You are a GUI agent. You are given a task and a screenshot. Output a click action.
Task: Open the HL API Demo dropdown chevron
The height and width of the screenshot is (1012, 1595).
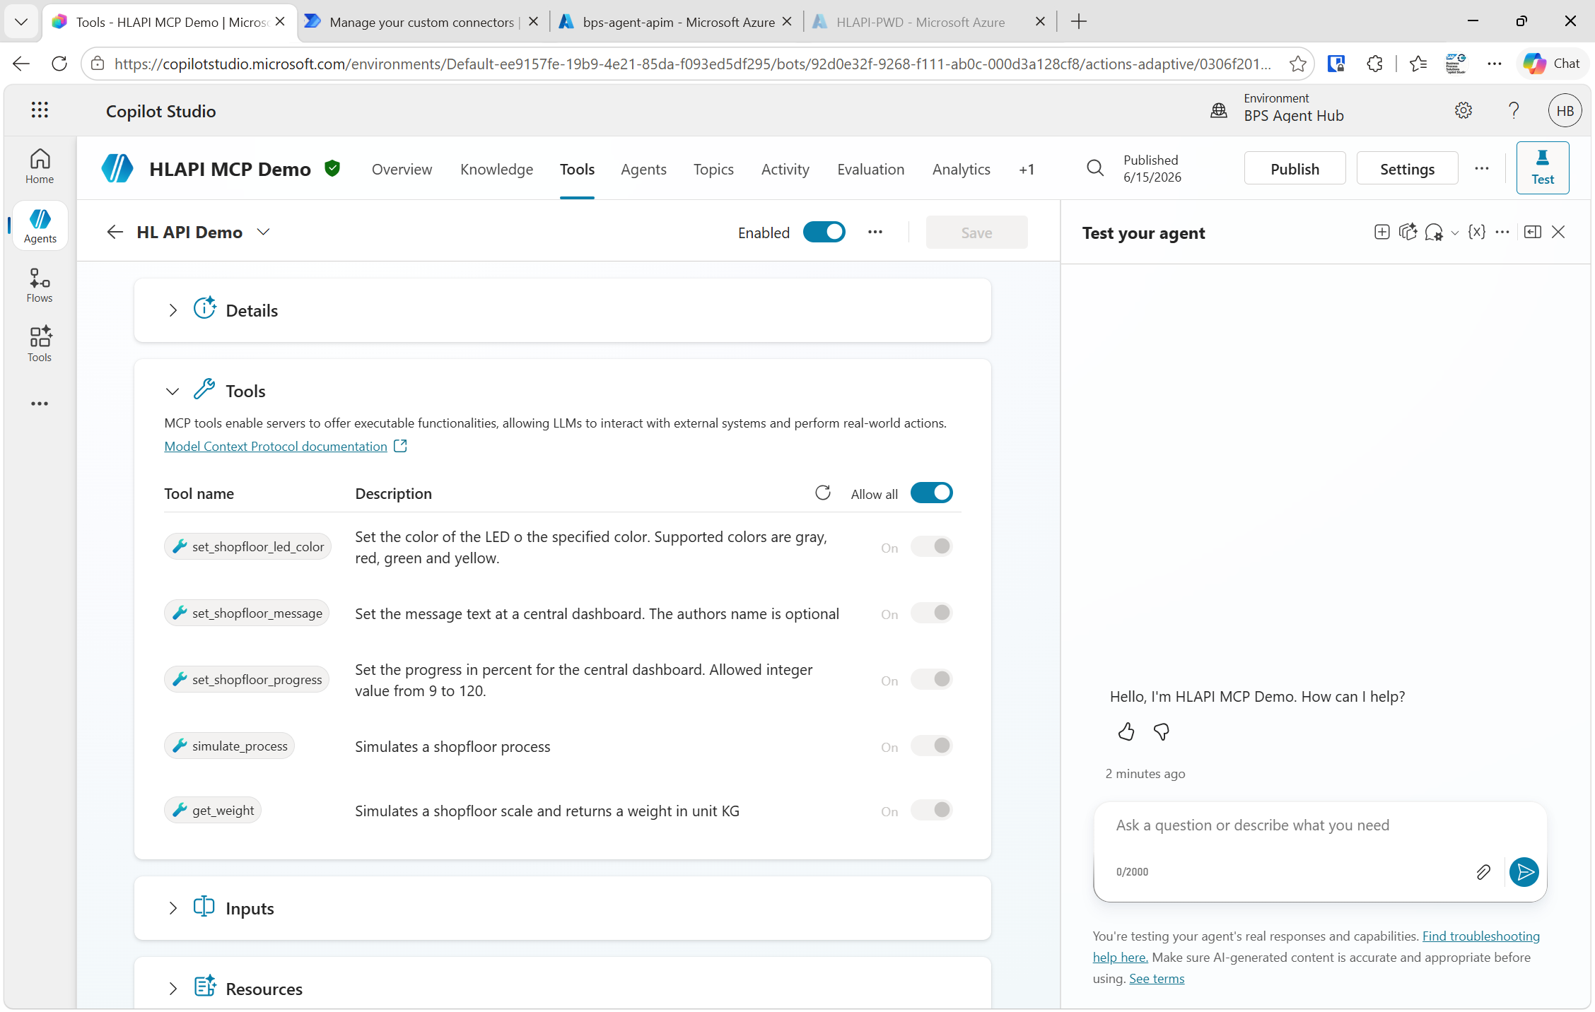263,232
